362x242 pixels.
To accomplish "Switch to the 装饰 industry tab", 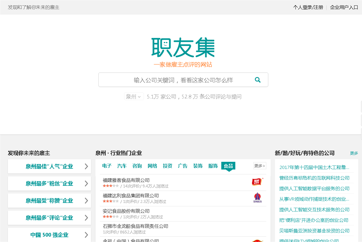I will (x=198, y=166).
